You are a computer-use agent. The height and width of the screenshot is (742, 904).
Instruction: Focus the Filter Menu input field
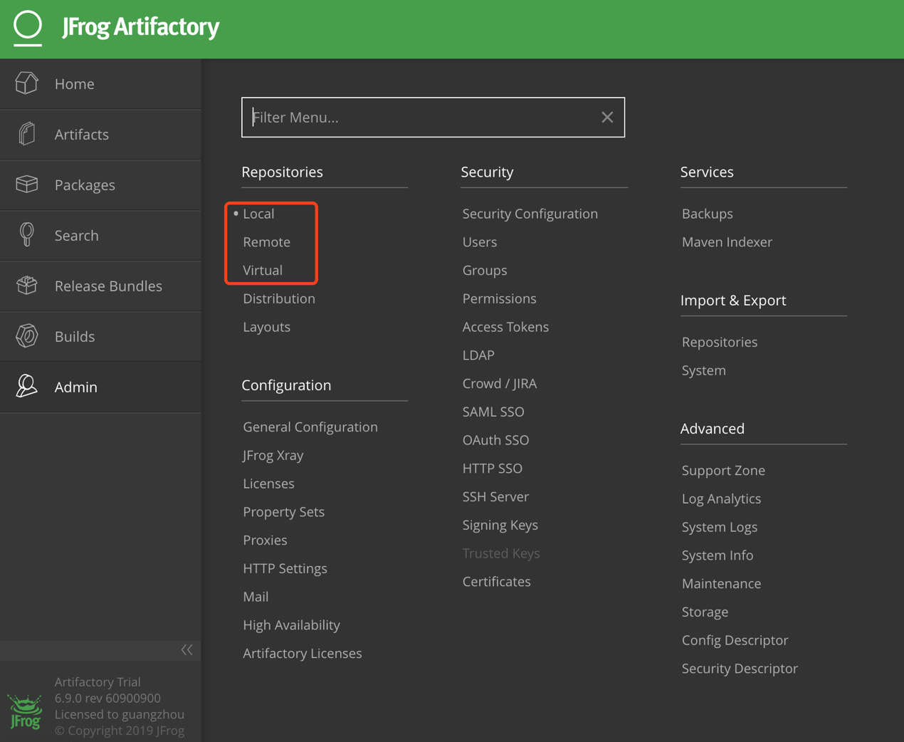tap(420, 117)
